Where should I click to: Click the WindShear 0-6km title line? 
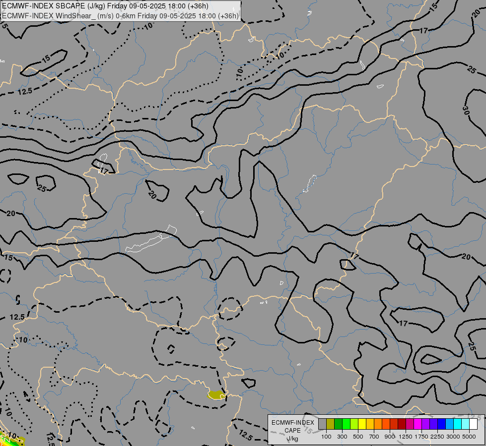click(x=120, y=16)
